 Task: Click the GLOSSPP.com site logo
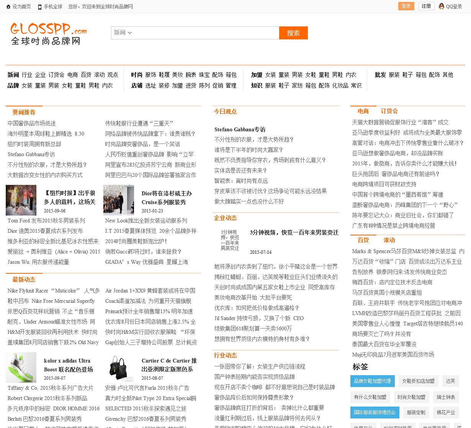point(49,33)
